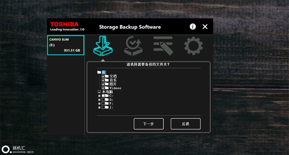The image size is (289, 155).
Task: Select the 库 root tree item
Action: pos(104,72)
